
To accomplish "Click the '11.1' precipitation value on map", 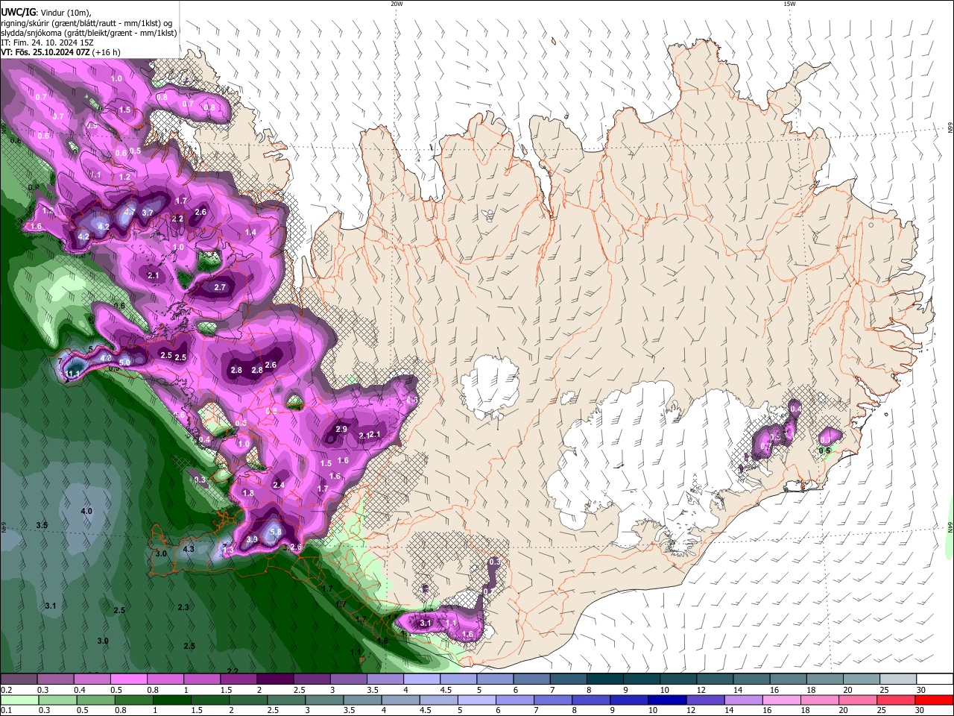I will [73, 374].
